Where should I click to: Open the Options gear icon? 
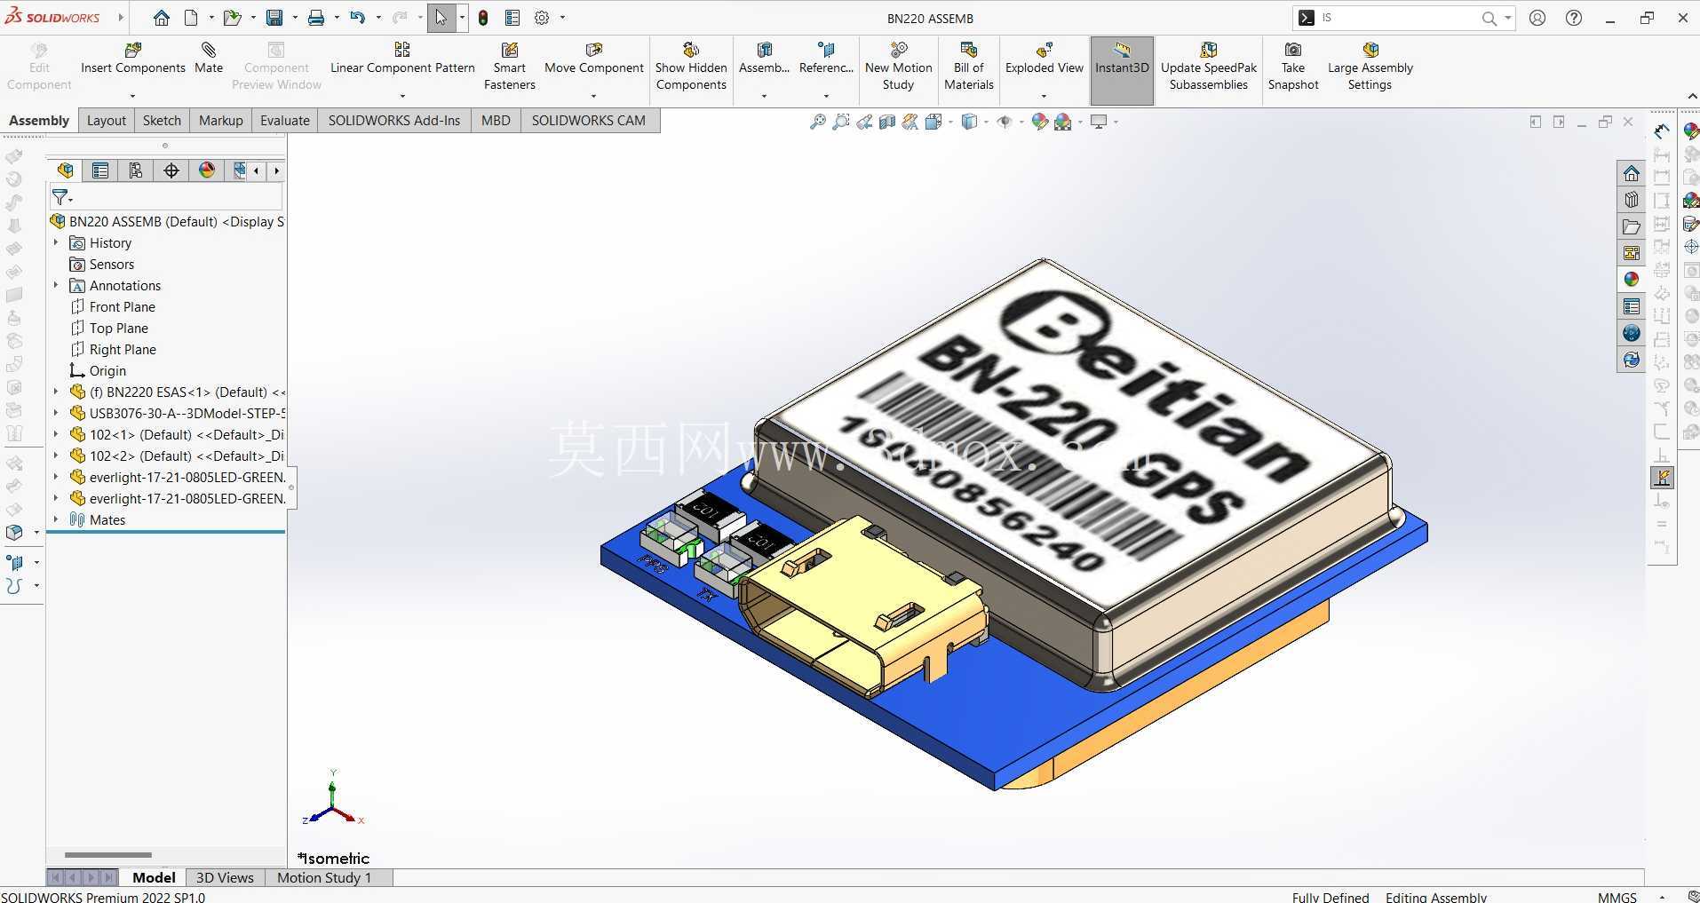542,18
